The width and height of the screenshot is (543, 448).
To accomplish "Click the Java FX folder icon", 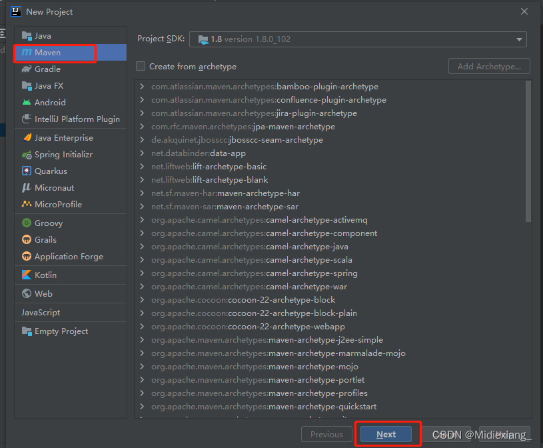I will [x=27, y=85].
